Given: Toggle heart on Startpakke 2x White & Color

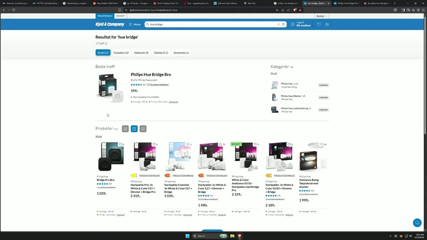Looking at the screenshot, I should point(221,145).
